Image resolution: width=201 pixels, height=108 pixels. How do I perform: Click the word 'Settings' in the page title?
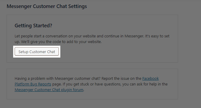click(x=77, y=6)
